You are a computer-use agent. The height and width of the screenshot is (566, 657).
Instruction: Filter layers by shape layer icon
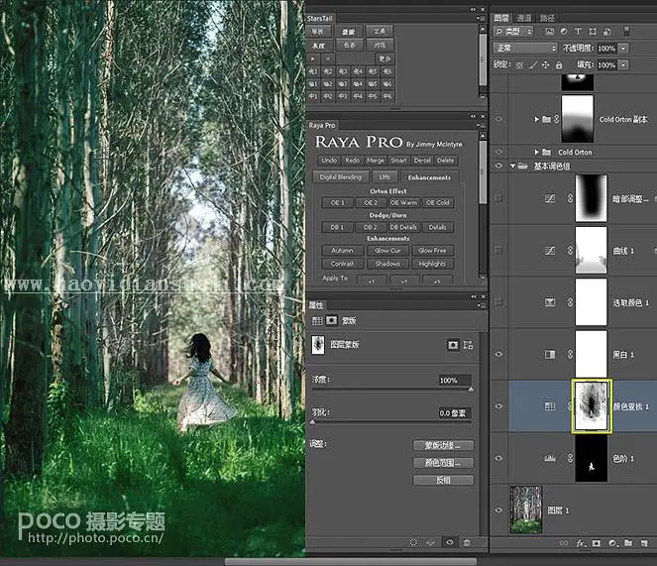coord(593,32)
